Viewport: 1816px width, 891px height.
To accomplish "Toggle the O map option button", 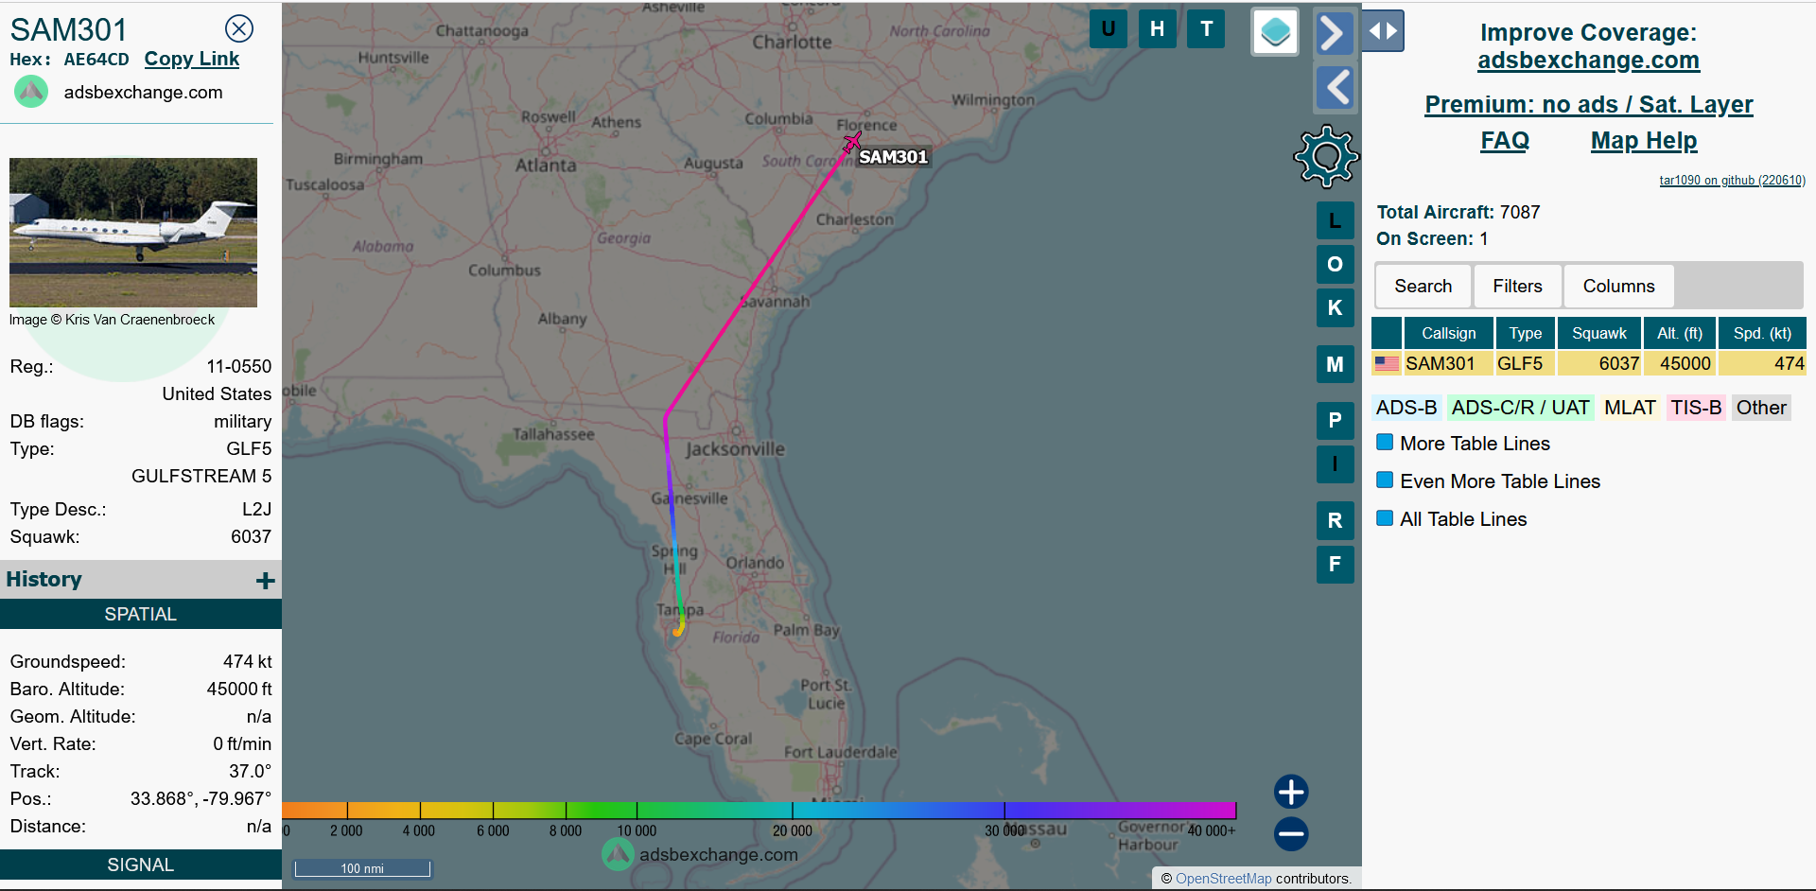I will 1335,264.
